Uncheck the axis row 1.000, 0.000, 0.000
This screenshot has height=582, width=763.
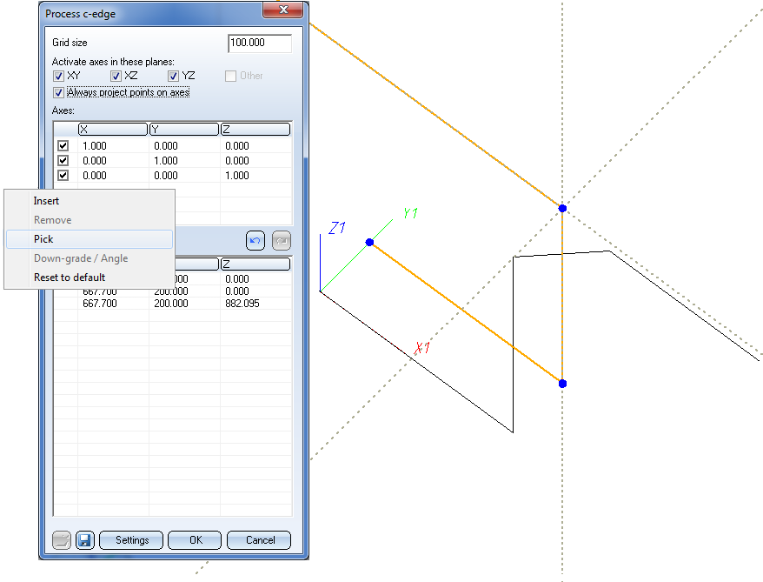pyautogui.click(x=63, y=146)
